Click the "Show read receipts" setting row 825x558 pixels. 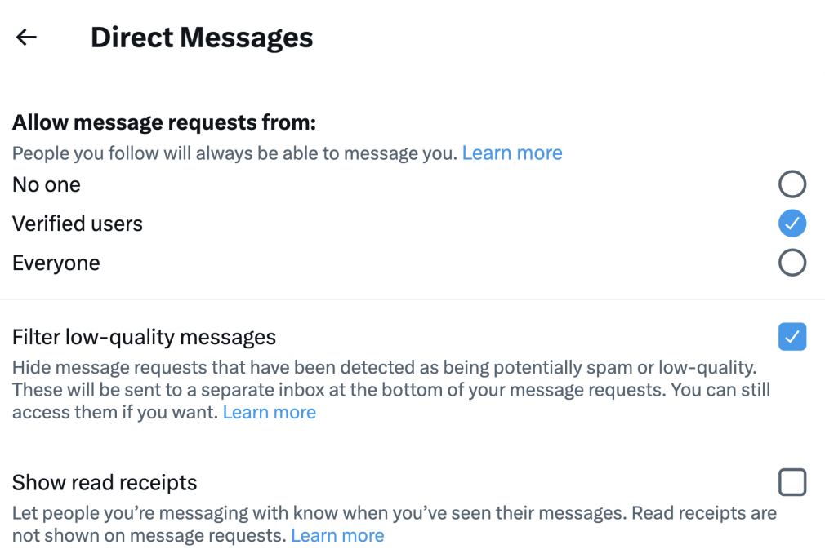pyautogui.click(x=105, y=482)
